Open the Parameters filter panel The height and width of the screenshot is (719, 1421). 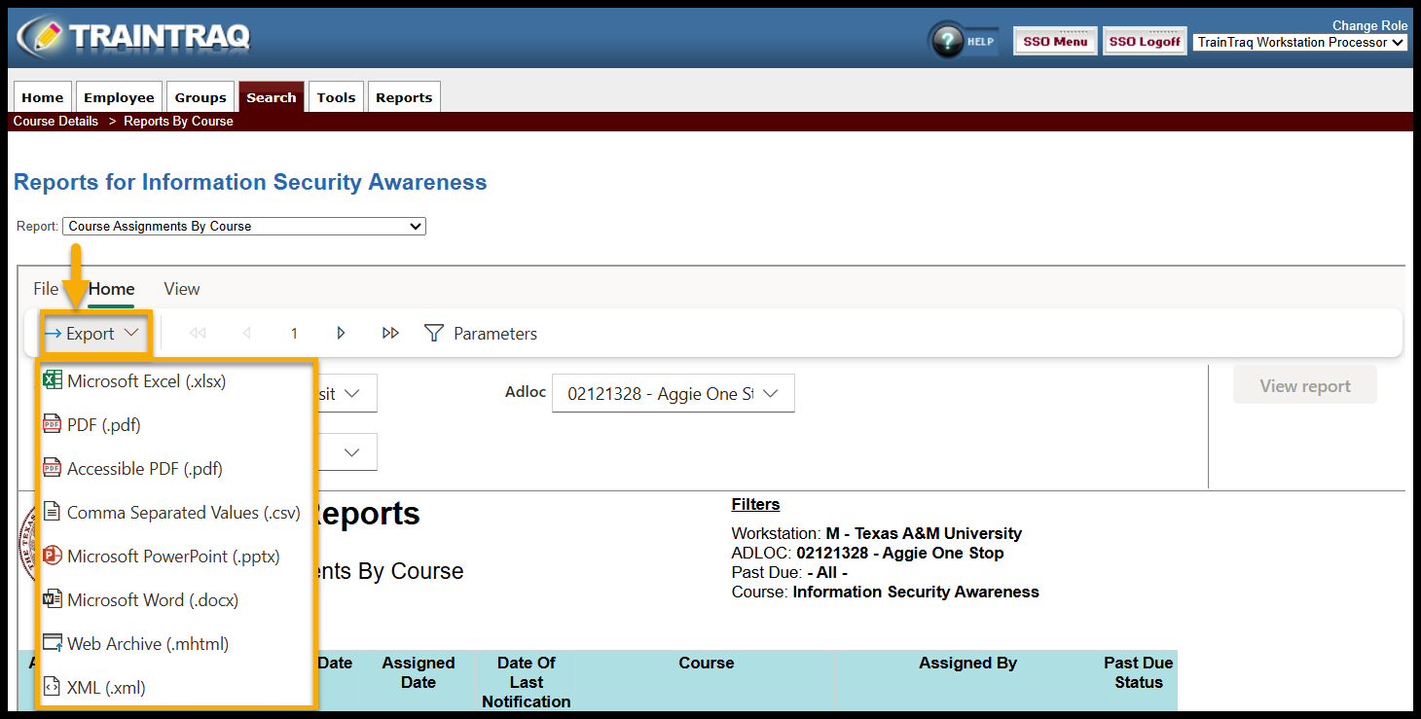pyautogui.click(x=482, y=334)
